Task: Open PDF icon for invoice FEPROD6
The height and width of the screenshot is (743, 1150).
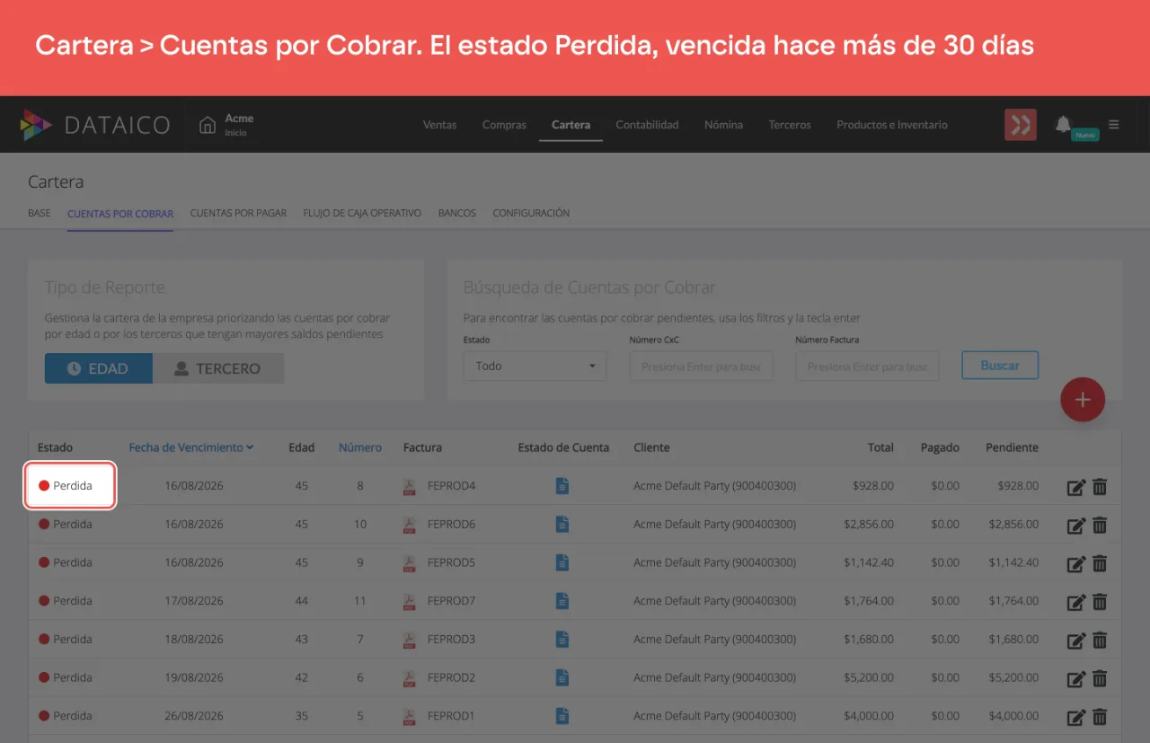Action: point(410,525)
